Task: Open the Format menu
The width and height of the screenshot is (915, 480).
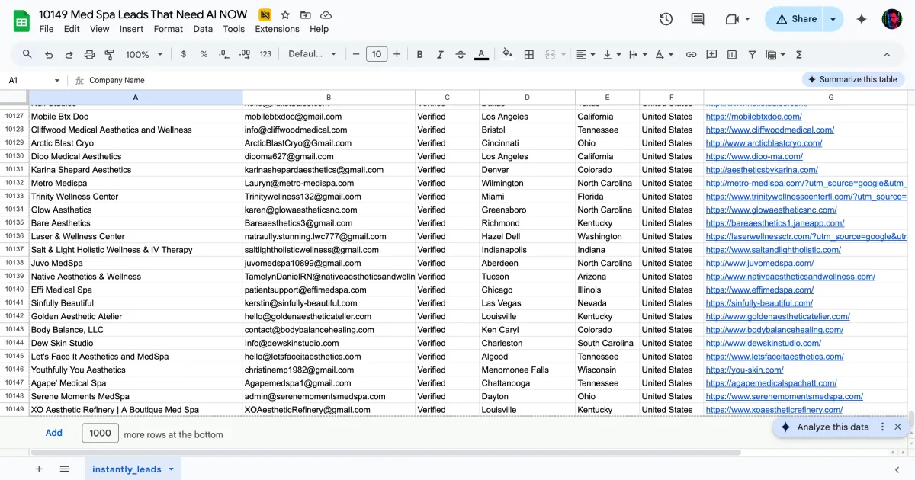Action: pos(169,29)
